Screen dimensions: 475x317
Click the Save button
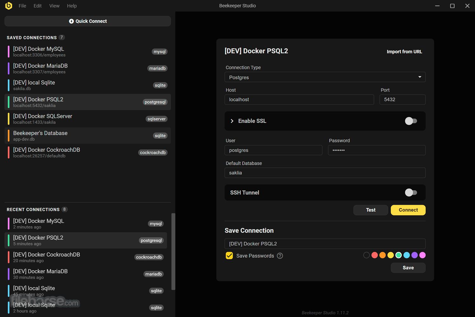click(x=408, y=268)
